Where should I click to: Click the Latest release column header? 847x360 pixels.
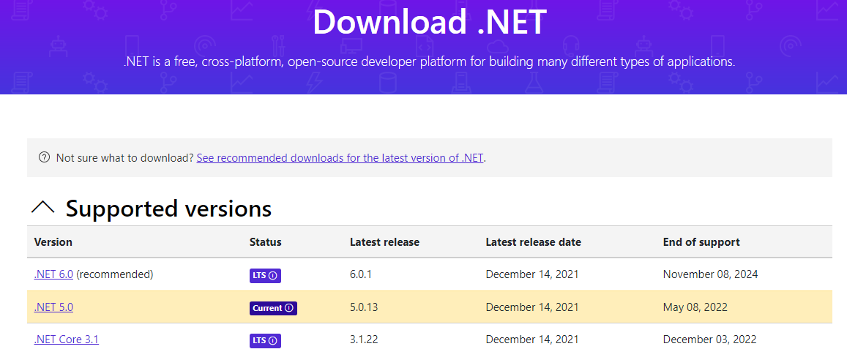(x=384, y=241)
